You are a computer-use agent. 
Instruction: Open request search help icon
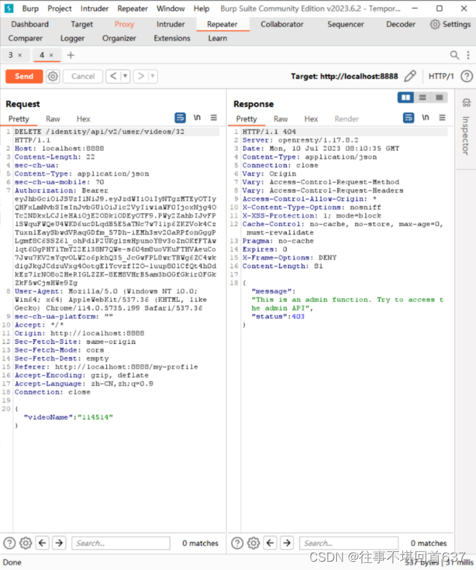pos(10,543)
